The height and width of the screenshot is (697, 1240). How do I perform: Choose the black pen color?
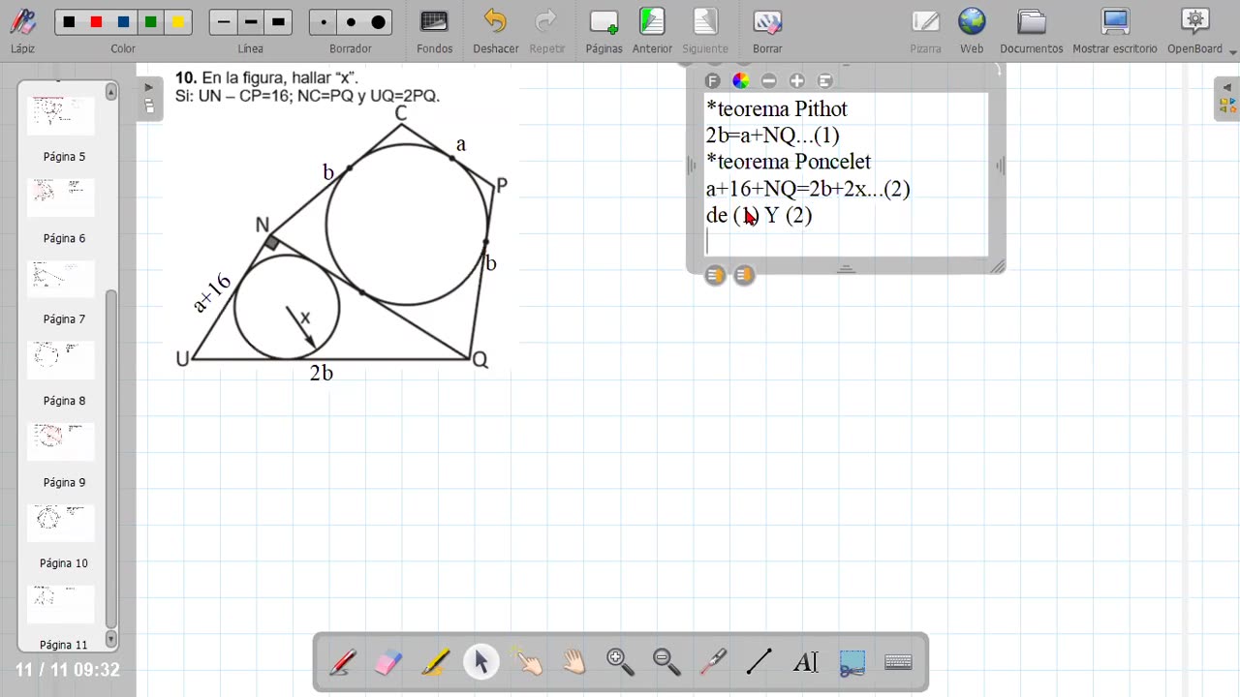(x=69, y=22)
